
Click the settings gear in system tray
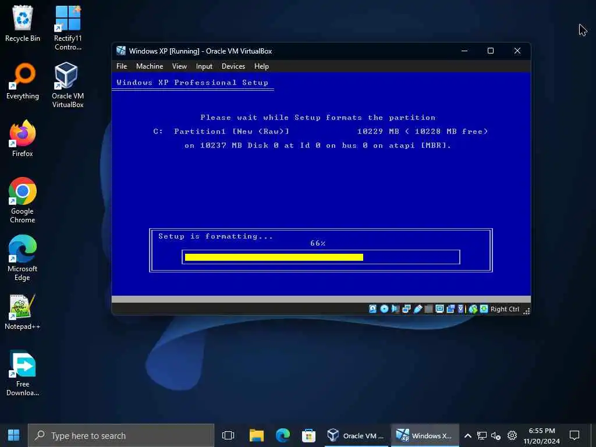pos(512,435)
